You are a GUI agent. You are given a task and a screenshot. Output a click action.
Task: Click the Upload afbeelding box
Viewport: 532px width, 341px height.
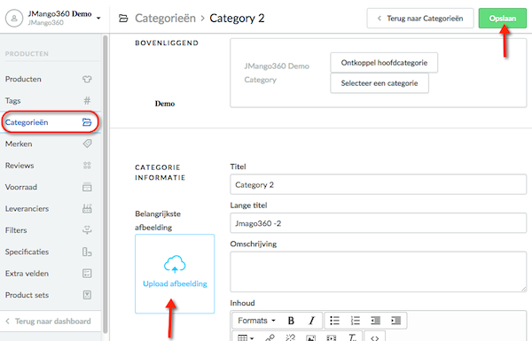(x=175, y=274)
